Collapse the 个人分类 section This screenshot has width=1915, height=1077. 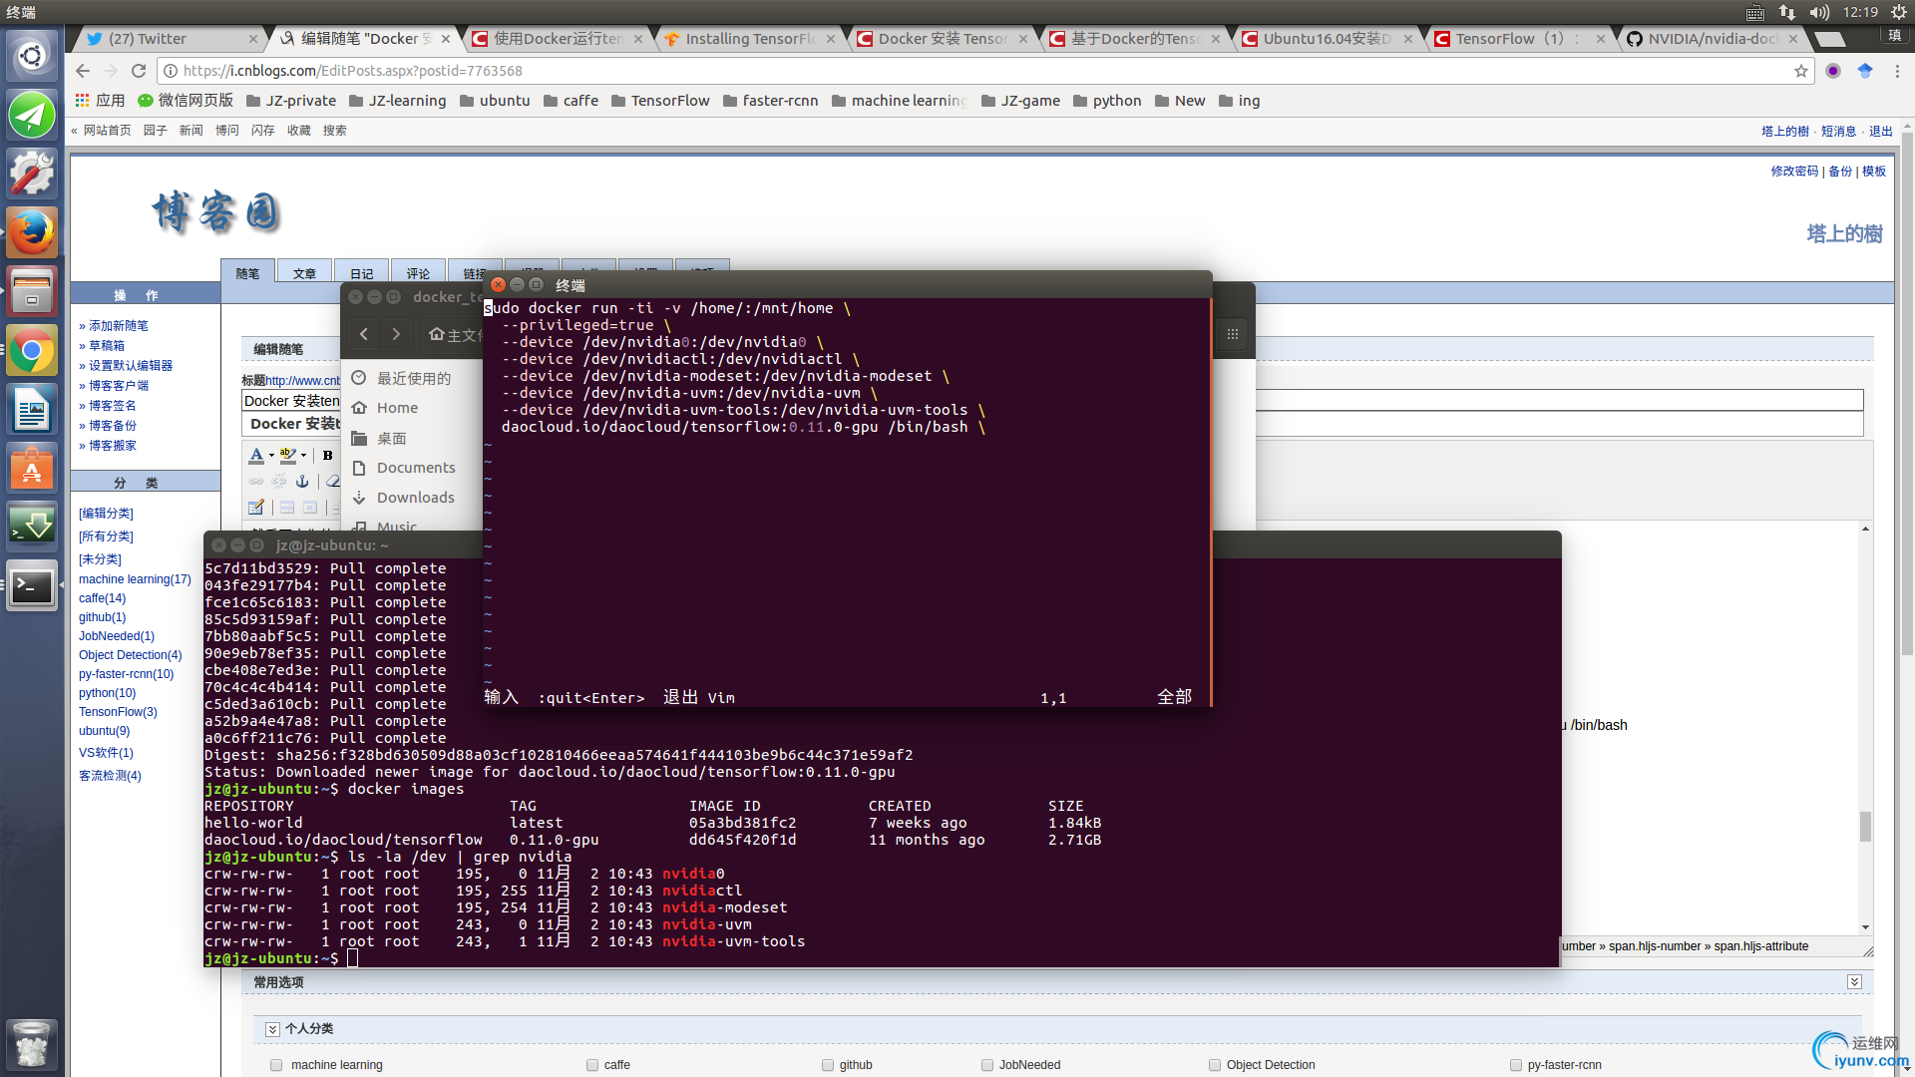coord(272,1029)
